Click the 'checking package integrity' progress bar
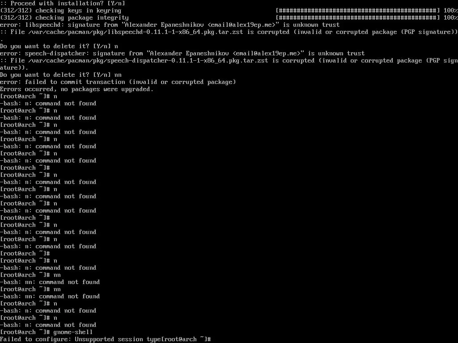458x343 pixels. coord(357,18)
